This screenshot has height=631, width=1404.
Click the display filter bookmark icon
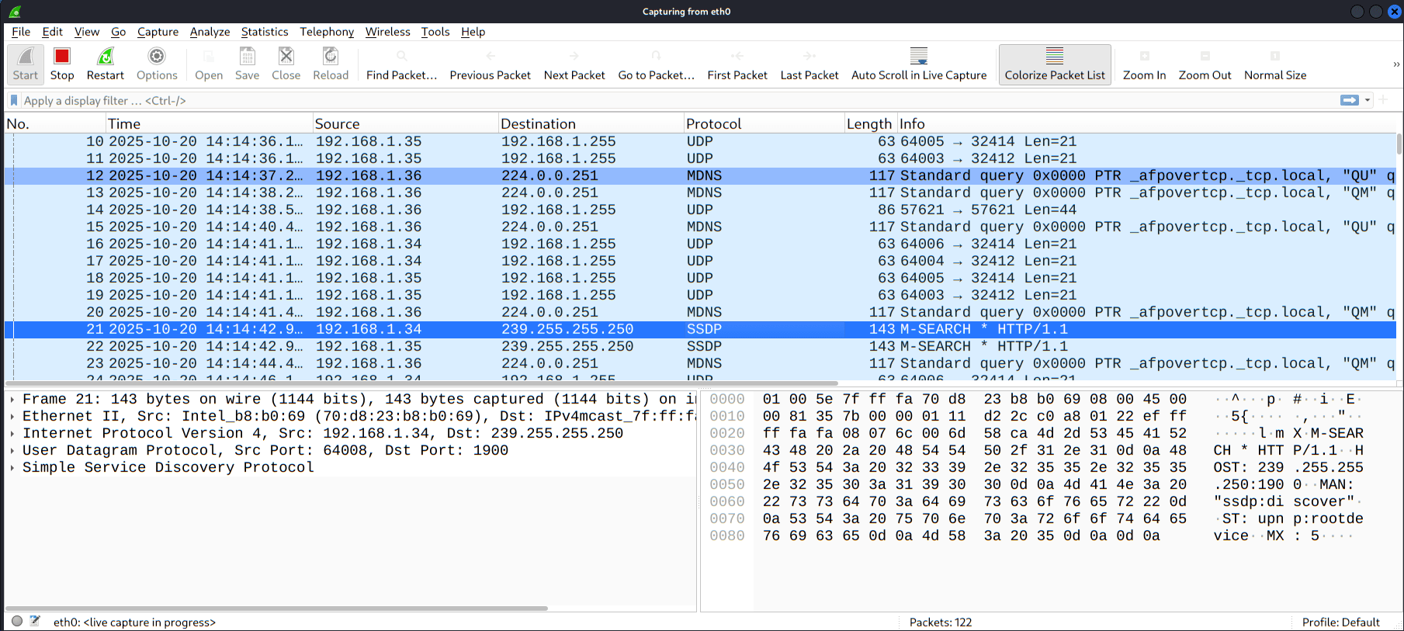click(14, 100)
